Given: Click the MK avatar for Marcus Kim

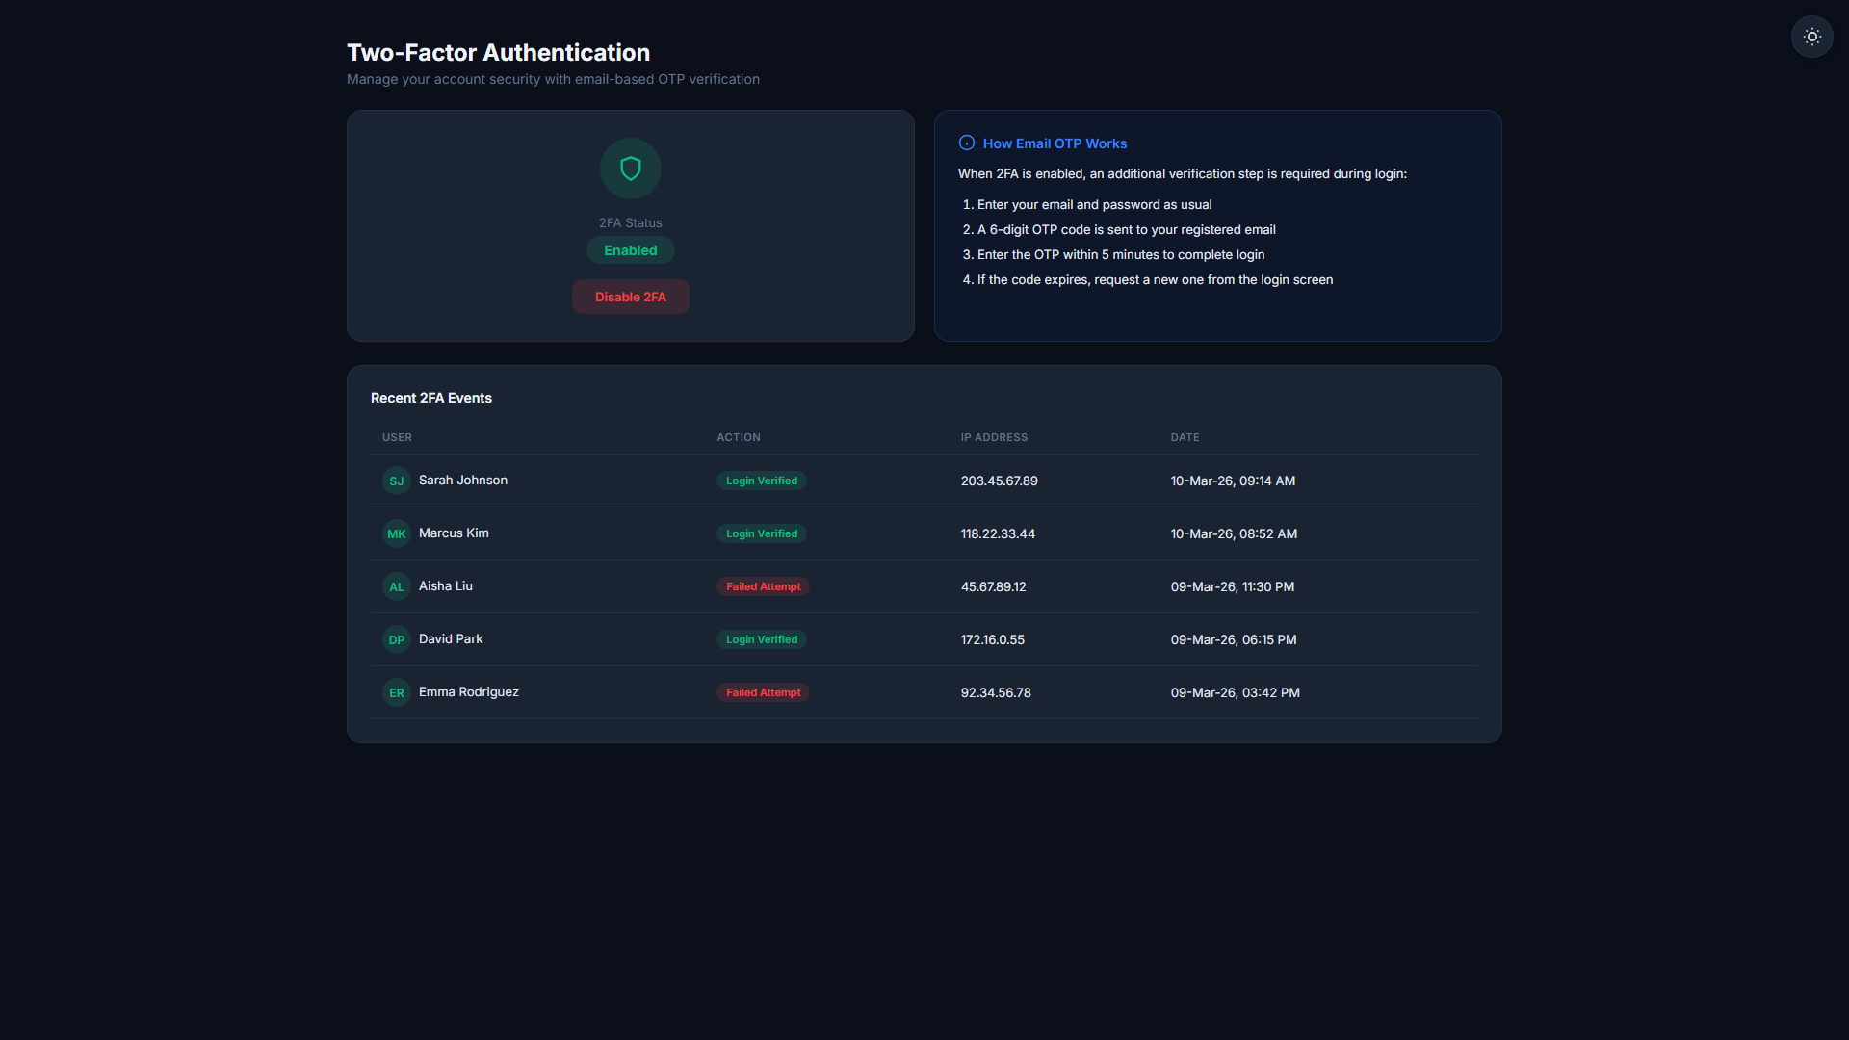Looking at the screenshot, I should (x=397, y=533).
